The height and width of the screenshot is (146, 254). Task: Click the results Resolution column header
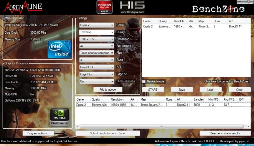pos(119,99)
